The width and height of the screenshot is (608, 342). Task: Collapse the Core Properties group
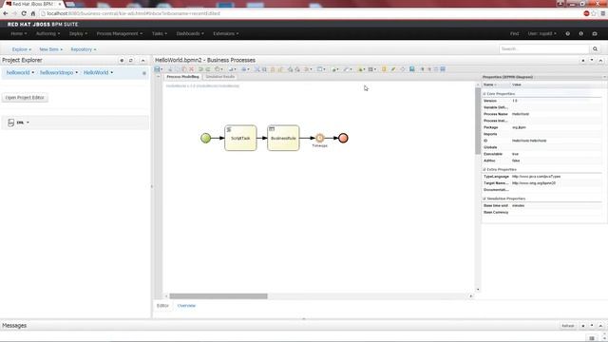(x=484, y=94)
